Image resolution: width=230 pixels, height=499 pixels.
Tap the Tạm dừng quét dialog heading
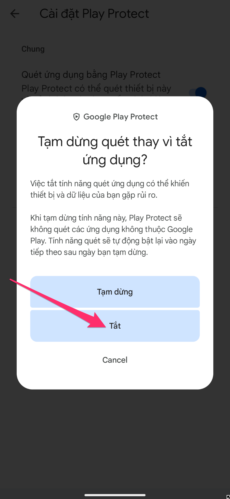click(x=115, y=151)
